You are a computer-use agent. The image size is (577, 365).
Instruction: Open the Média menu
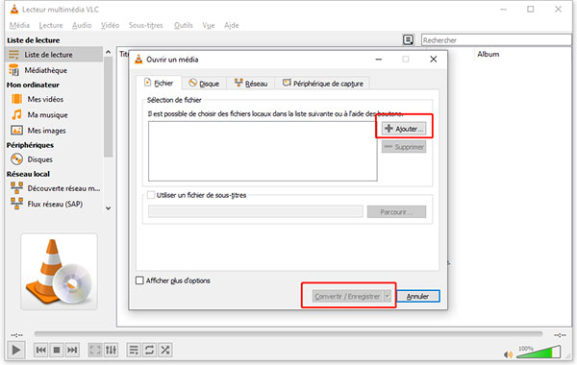(x=19, y=25)
